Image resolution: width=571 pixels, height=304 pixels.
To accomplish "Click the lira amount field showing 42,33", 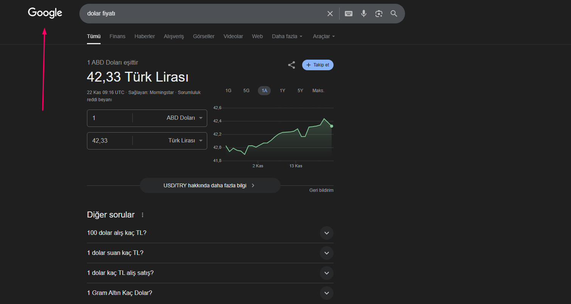I will coord(110,140).
